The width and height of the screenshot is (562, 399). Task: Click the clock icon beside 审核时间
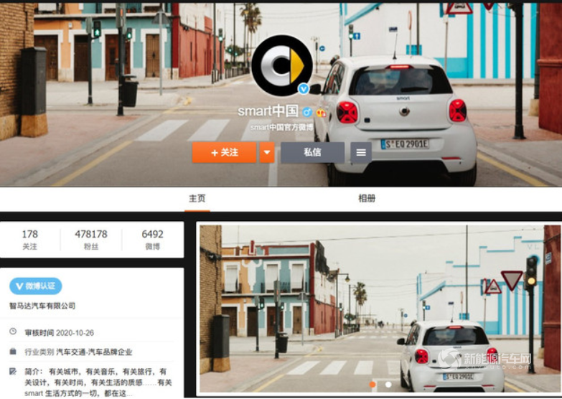(x=13, y=332)
